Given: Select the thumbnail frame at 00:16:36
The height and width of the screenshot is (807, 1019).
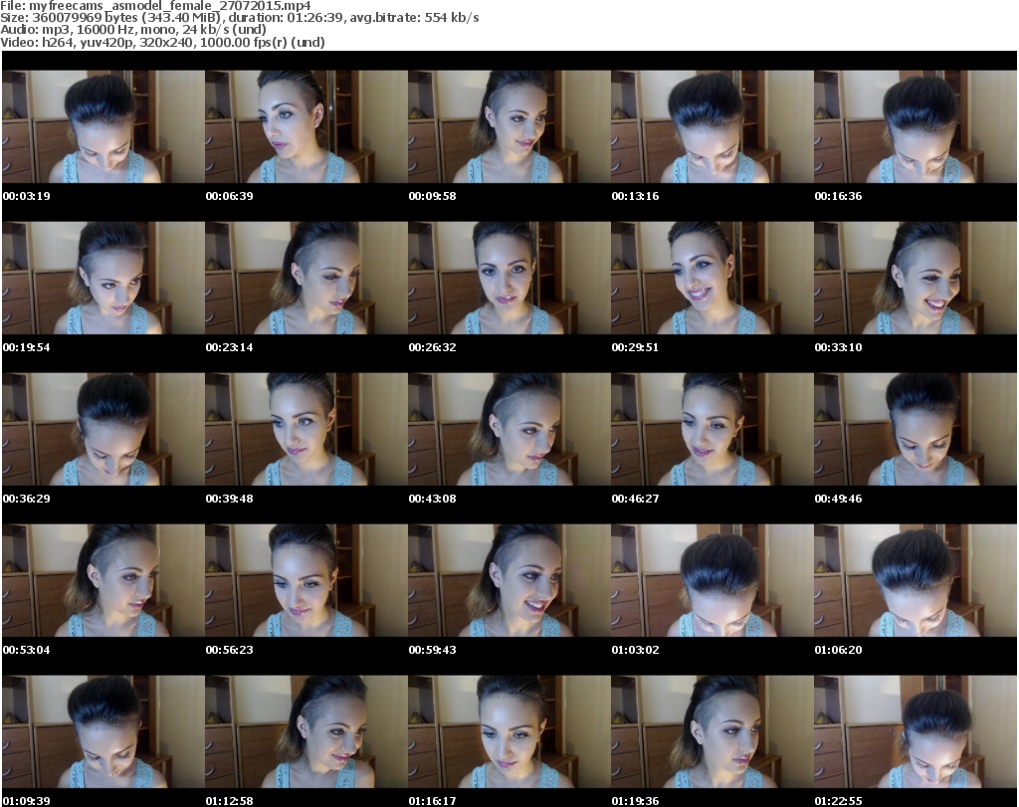Looking at the screenshot, I should pyautogui.click(x=916, y=126).
